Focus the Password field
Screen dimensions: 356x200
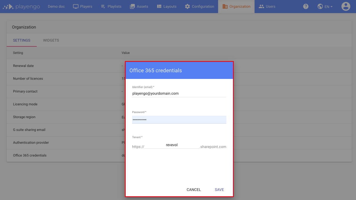click(x=179, y=119)
